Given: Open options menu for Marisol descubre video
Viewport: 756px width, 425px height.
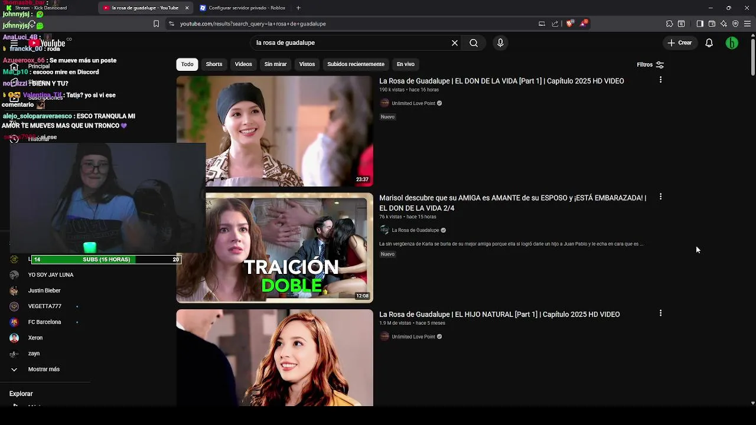Looking at the screenshot, I should coord(660,197).
